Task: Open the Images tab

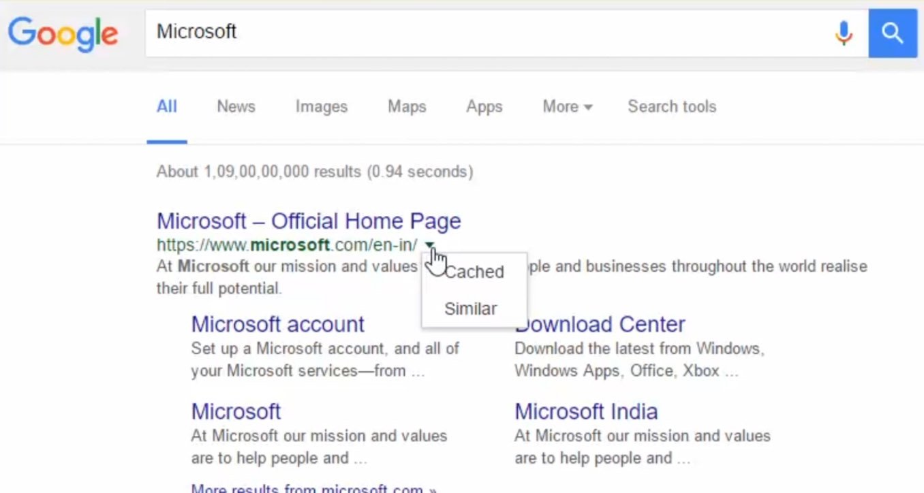Action: (x=321, y=107)
